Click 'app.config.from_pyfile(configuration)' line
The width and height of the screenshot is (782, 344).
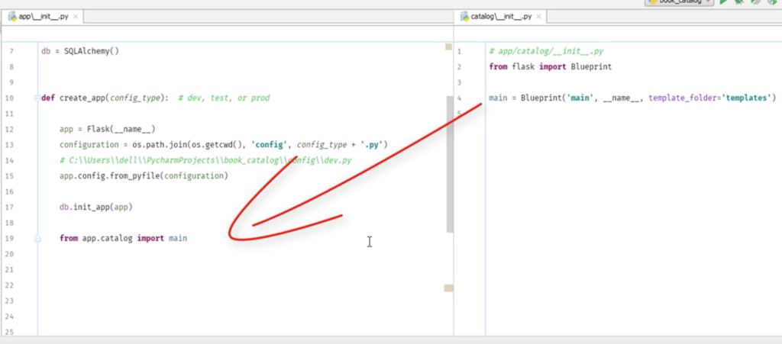coord(144,176)
